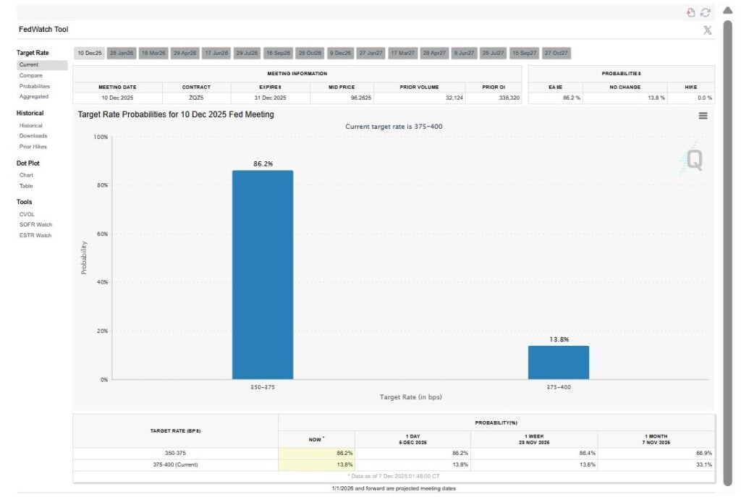
Task: View the Prior Hikes page
Action: [34, 146]
